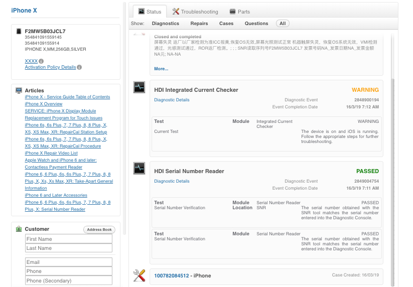Click More... to expand the closed case notes

click(x=161, y=69)
